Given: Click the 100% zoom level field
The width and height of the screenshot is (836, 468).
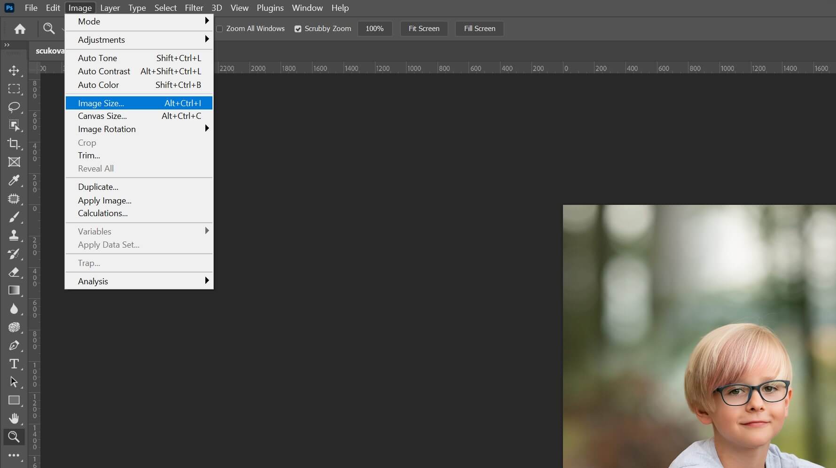Looking at the screenshot, I should pyautogui.click(x=375, y=29).
